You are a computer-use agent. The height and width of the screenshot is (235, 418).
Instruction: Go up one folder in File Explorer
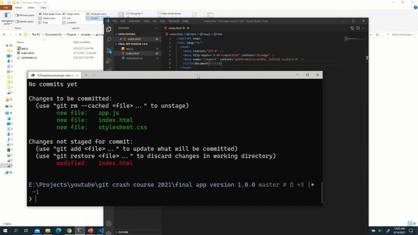[x=20, y=35]
